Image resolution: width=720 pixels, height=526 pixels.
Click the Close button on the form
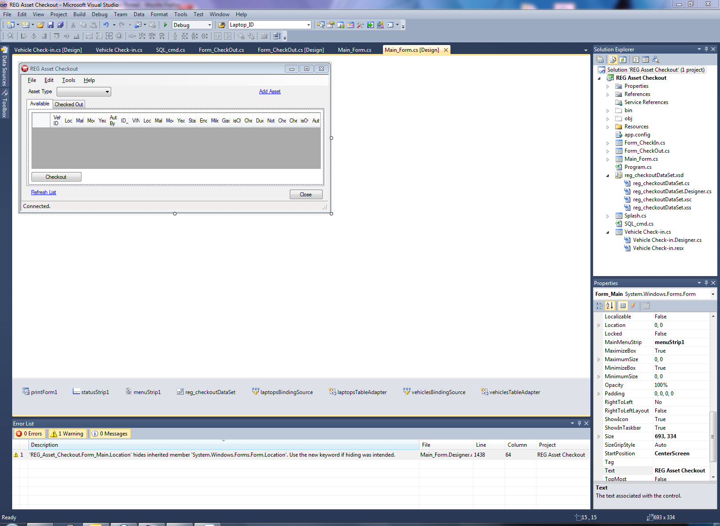tap(306, 195)
